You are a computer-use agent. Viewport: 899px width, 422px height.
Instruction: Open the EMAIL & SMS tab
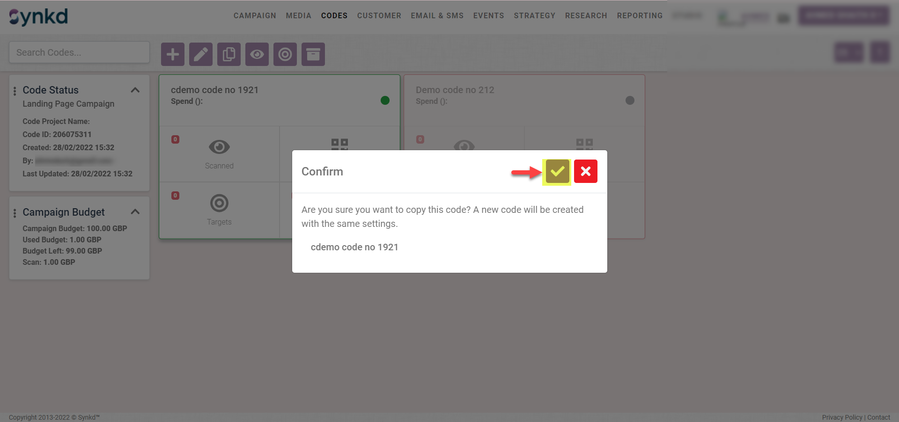[x=437, y=15]
